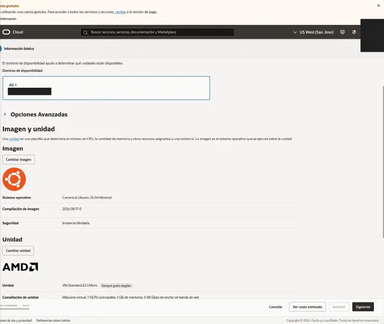Click the page vertical scrollbar
The width and height of the screenshot is (384, 324).
pyautogui.click(x=383, y=162)
